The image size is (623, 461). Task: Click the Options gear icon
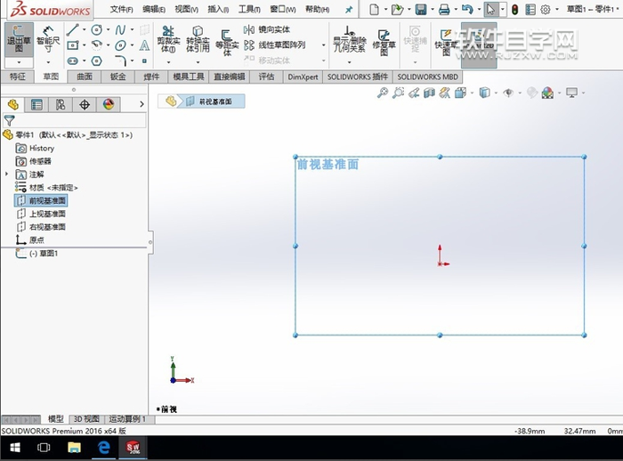(x=546, y=9)
